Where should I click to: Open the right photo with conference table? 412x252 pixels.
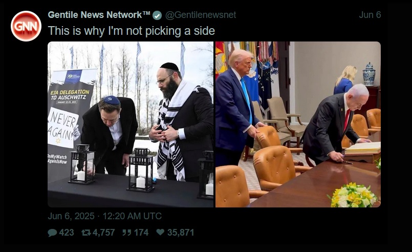click(x=298, y=124)
